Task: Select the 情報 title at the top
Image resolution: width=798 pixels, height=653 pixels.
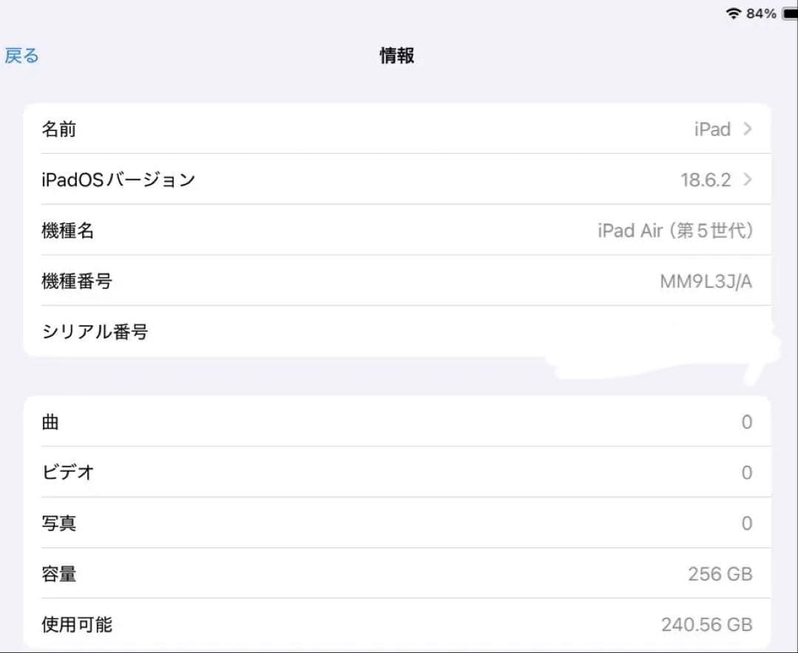Action: 396,55
